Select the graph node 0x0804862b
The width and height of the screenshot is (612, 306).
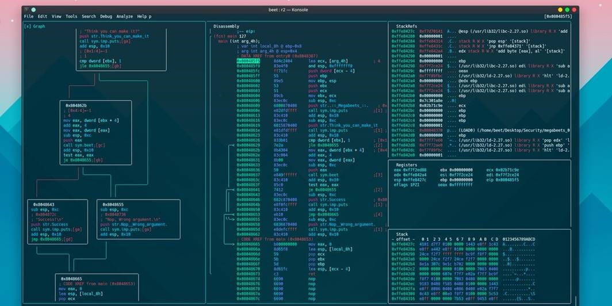[x=76, y=106]
